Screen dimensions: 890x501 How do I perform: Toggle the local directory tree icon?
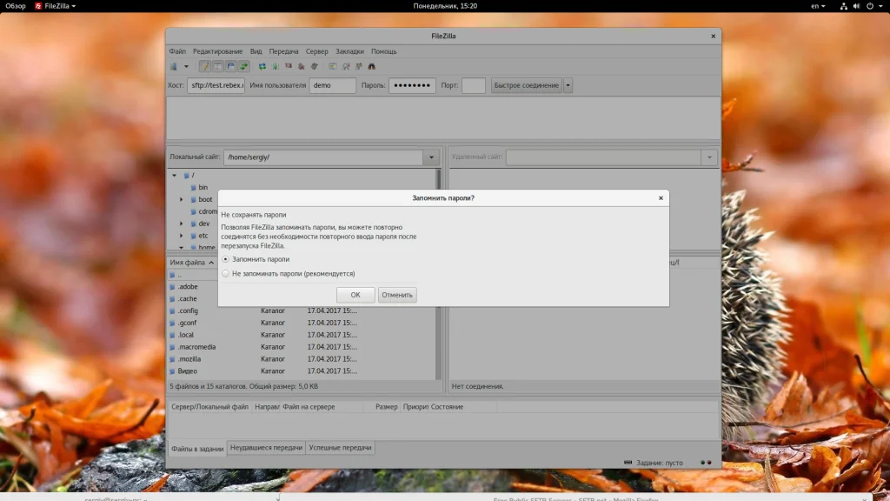(218, 66)
